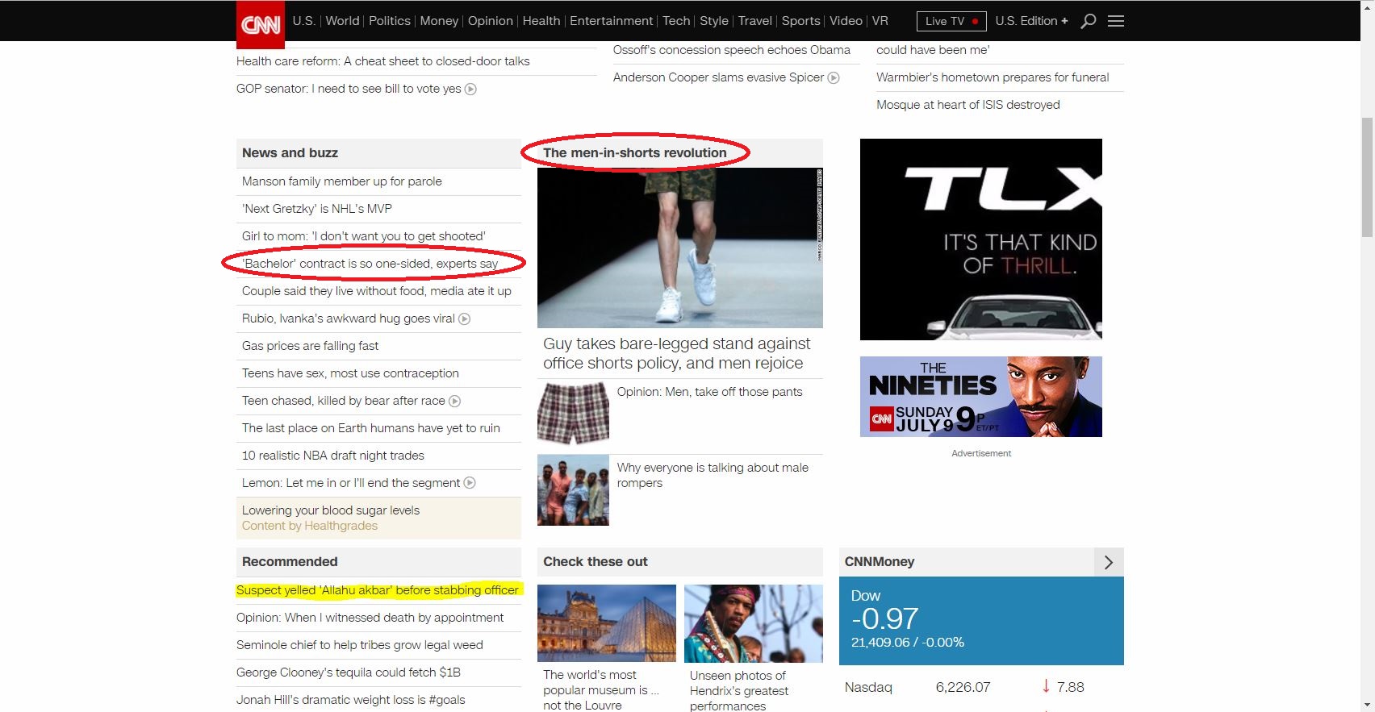The height and width of the screenshot is (712, 1375).
Task: Open Gas prices are falling fast
Action: pos(310,346)
